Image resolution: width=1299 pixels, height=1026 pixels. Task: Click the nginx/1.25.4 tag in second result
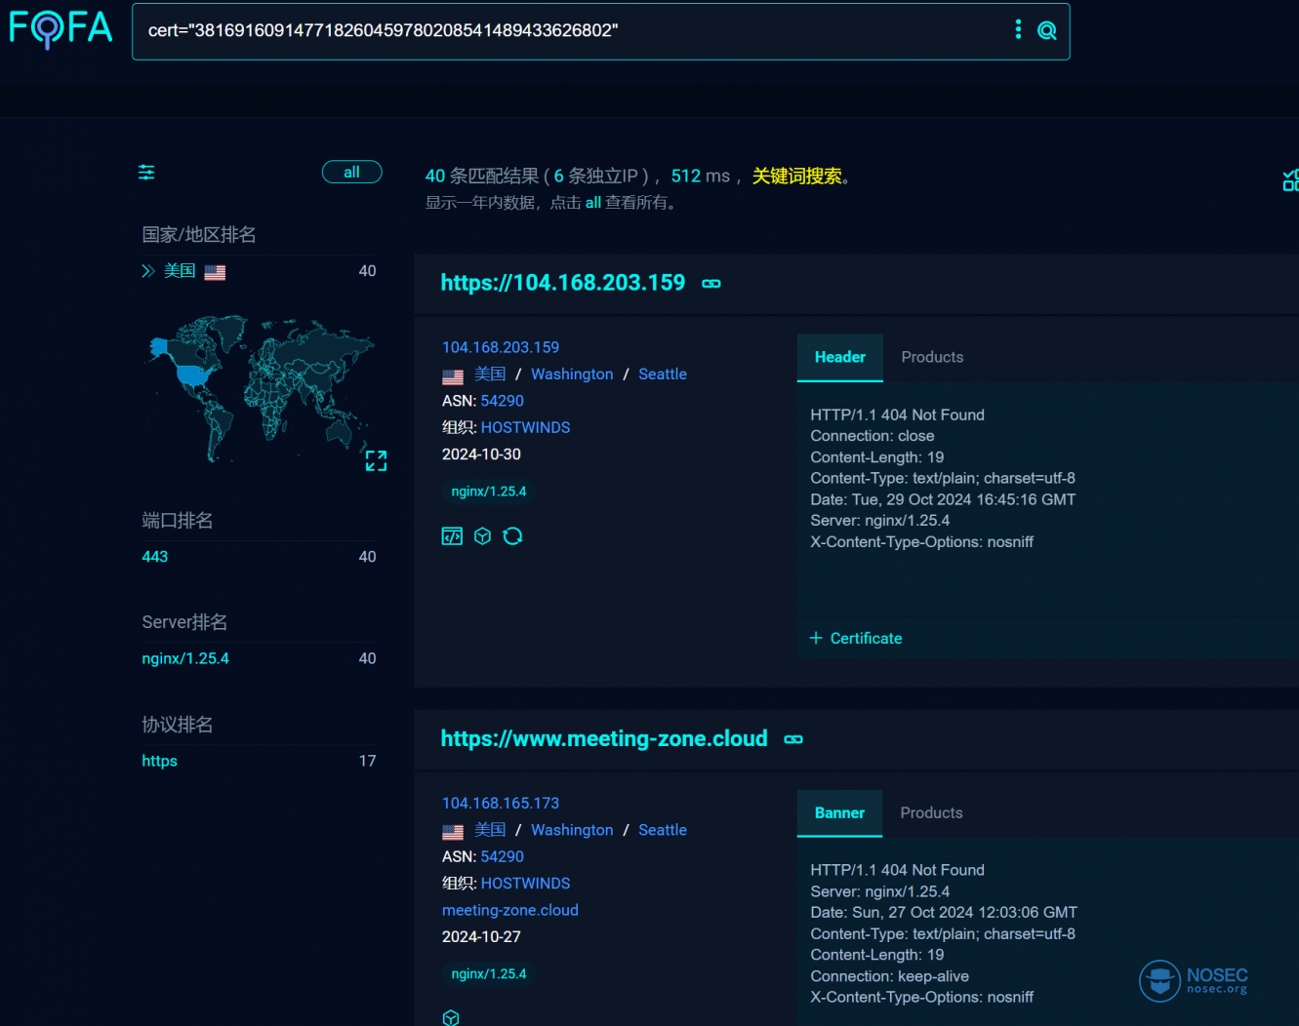coord(489,974)
